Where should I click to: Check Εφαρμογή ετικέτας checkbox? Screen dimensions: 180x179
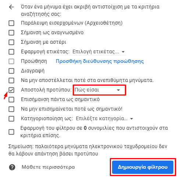coord(11,52)
